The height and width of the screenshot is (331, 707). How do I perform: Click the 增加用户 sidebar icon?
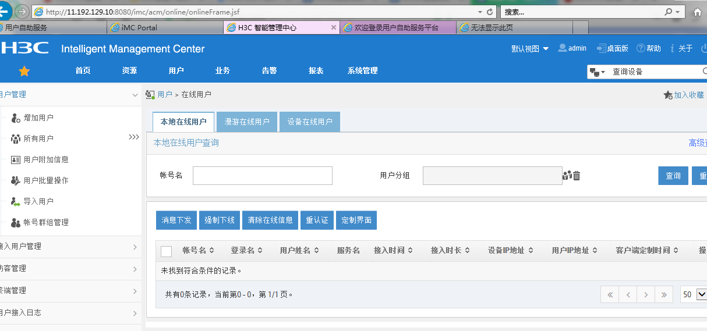[16, 118]
